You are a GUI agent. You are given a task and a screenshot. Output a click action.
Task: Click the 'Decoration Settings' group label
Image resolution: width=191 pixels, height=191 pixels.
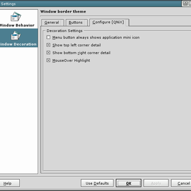tap(64, 31)
